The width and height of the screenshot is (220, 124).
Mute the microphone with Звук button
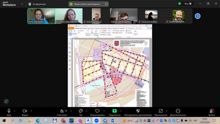pos(9,112)
